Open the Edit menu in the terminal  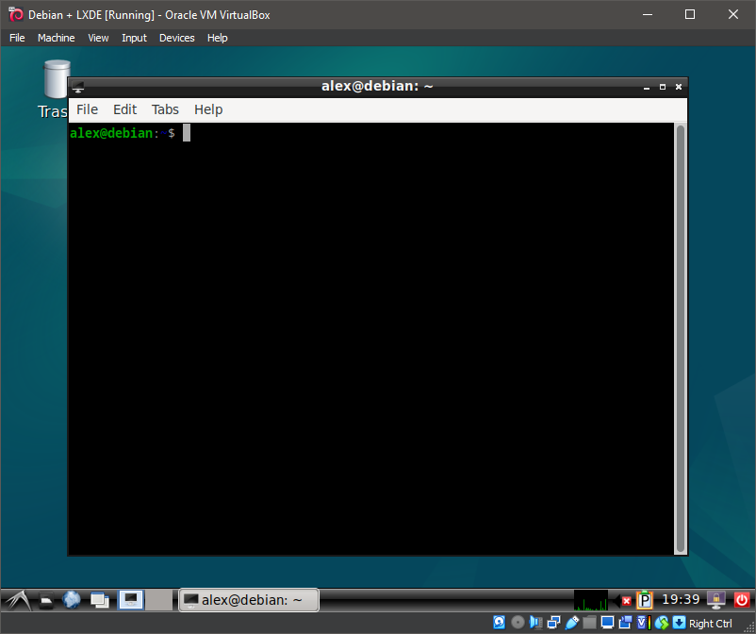point(124,109)
